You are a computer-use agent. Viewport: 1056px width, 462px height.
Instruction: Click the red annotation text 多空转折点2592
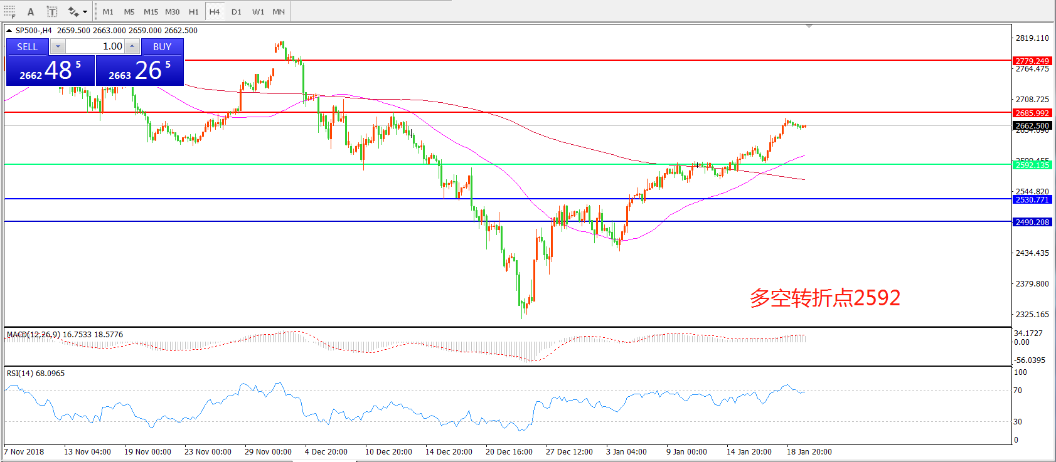[x=824, y=298]
